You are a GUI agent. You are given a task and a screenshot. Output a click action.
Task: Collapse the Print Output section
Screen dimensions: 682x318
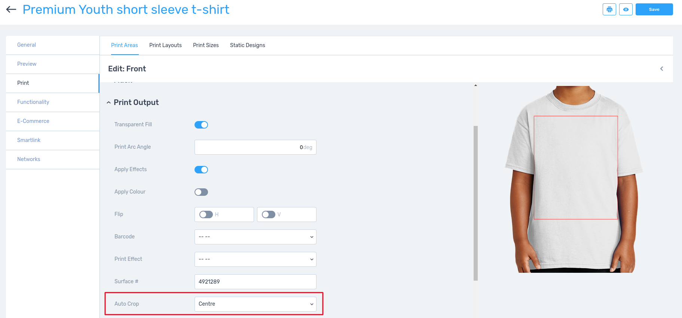[x=108, y=103]
